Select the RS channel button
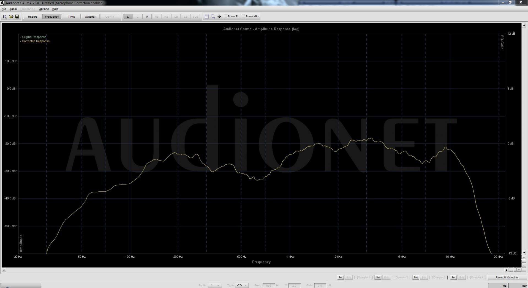Viewport: 528px width, 288px height. (157, 17)
